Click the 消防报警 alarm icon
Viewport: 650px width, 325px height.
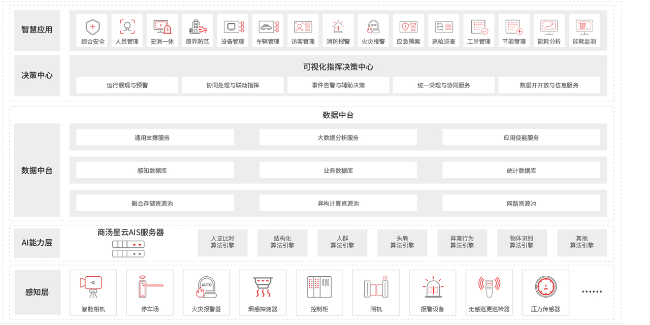point(338,27)
